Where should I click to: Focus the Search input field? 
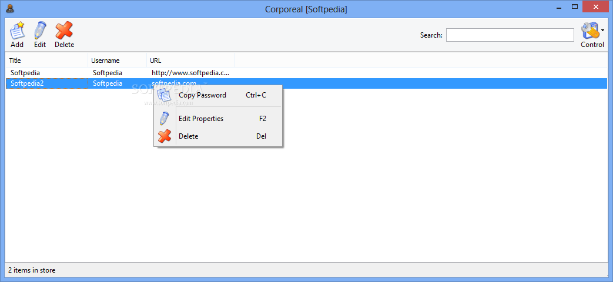(510, 35)
